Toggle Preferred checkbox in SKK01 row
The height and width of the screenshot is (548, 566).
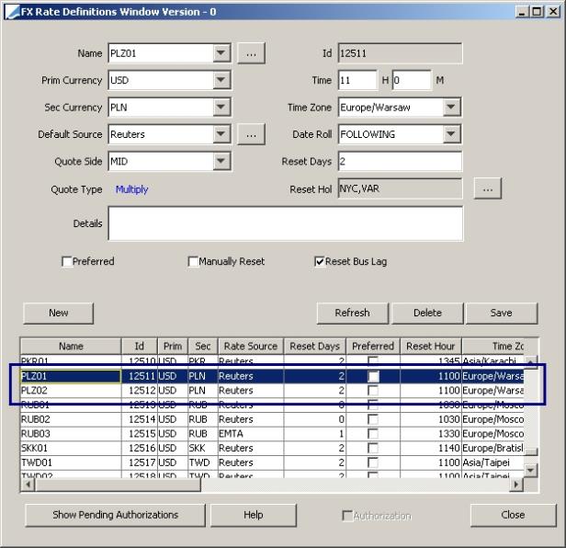[373, 449]
